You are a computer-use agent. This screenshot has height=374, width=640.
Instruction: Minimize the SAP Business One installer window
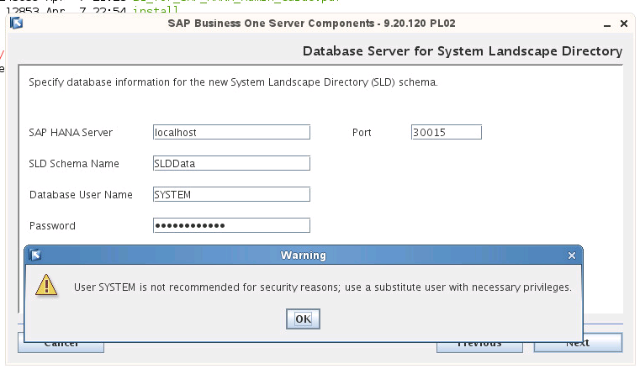(x=607, y=24)
